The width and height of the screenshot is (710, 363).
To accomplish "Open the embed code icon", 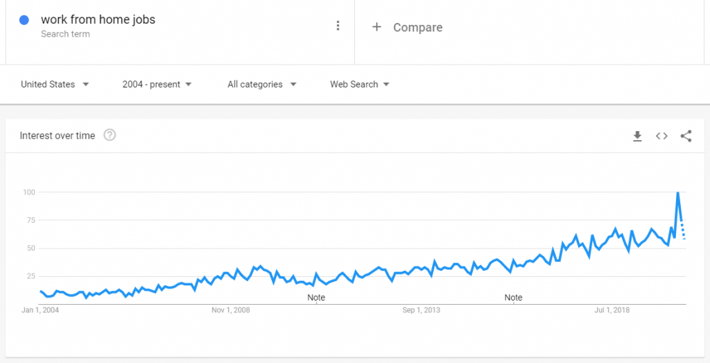I will (x=661, y=136).
